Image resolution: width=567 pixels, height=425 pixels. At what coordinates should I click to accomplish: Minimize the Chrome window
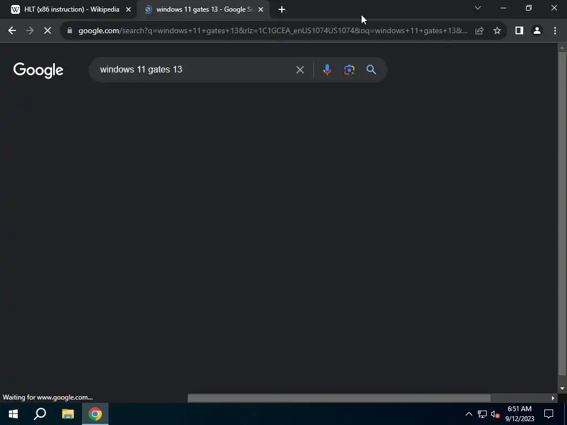(x=503, y=8)
